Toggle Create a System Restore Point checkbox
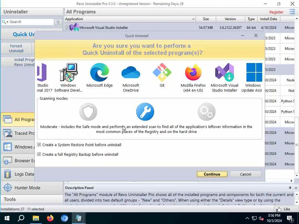299x224 pixels. point(39,145)
